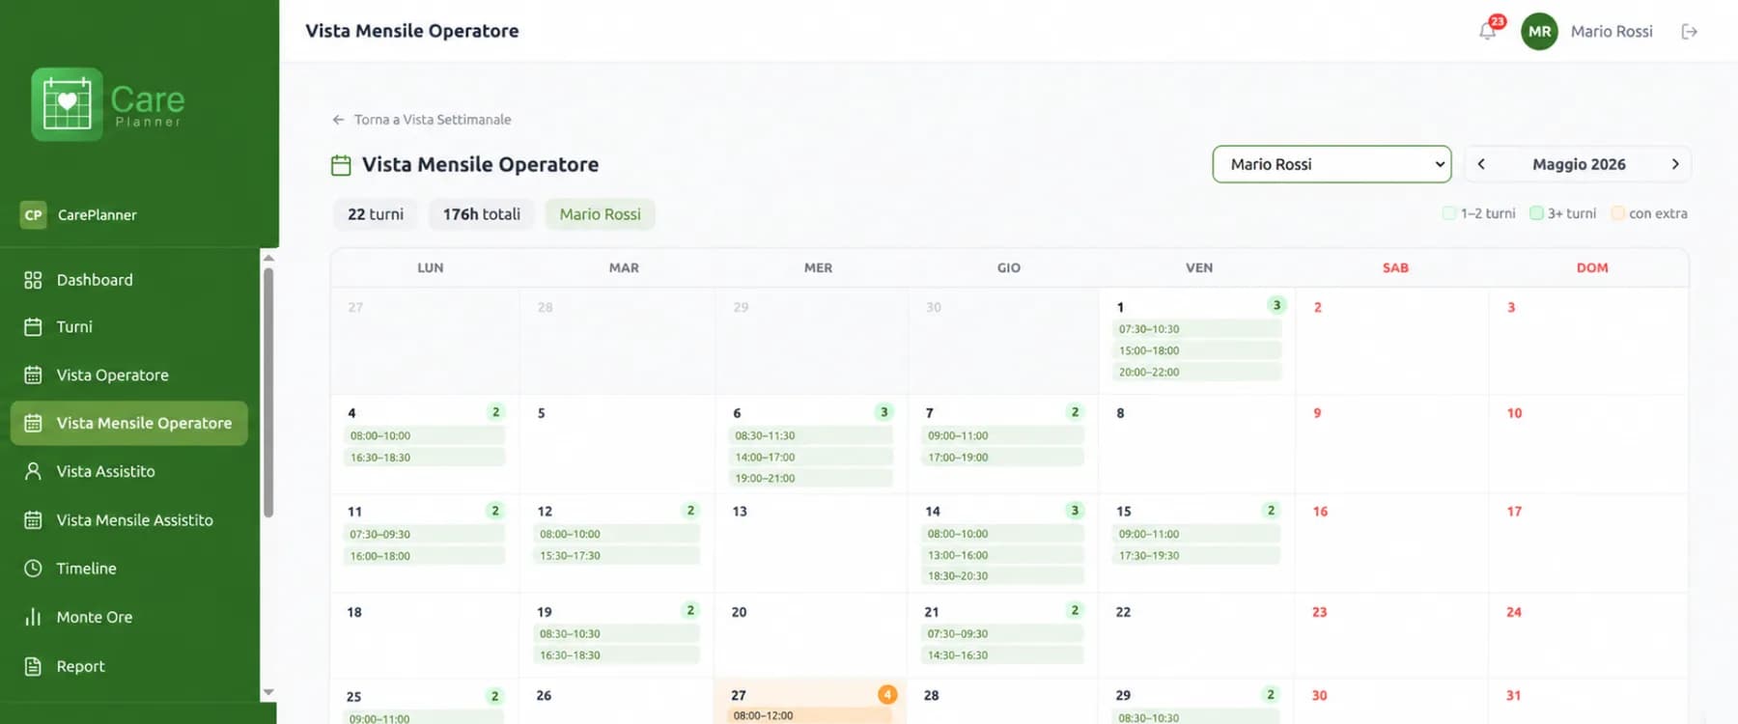
Task: Click the orange 4 badge on day 27
Action: (x=886, y=694)
